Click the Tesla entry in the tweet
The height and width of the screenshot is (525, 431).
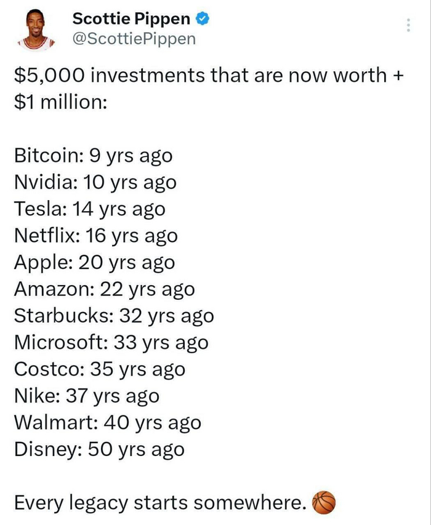pos(86,209)
